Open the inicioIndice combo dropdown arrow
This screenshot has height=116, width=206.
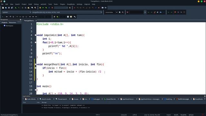pyautogui.click(x=117, y=12)
